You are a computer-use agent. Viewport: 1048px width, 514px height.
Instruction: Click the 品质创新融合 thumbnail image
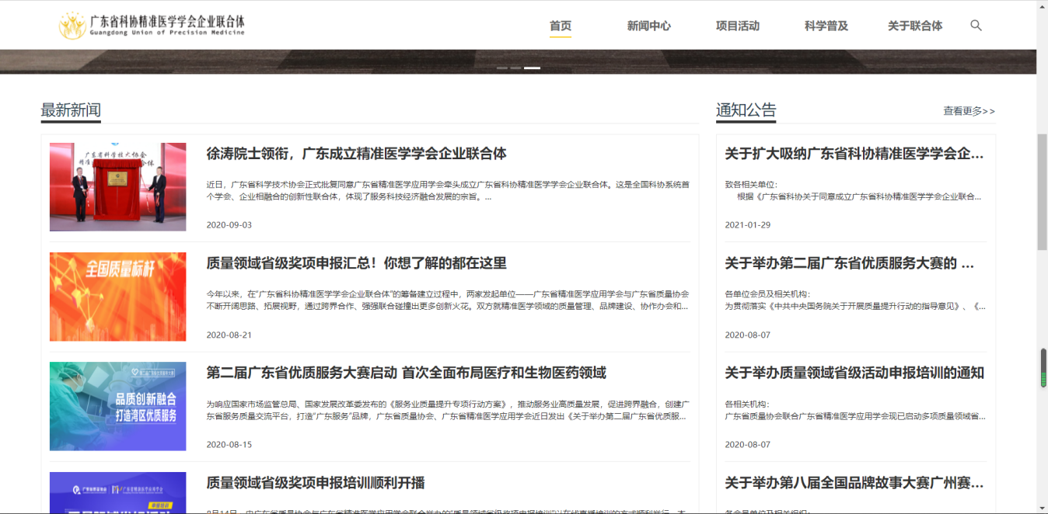[118, 406]
